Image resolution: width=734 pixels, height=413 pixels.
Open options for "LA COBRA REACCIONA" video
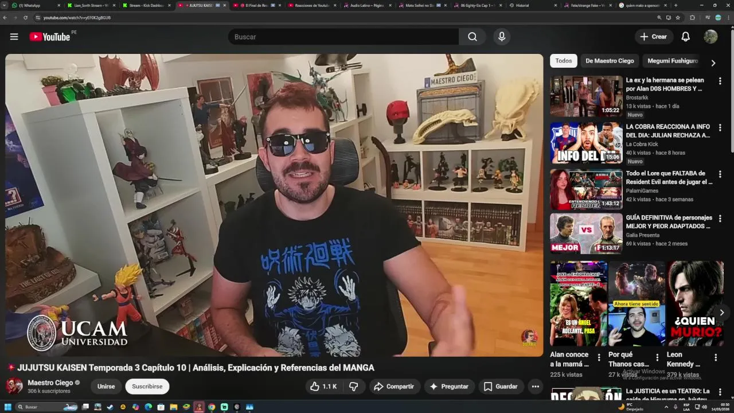click(x=720, y=127)
